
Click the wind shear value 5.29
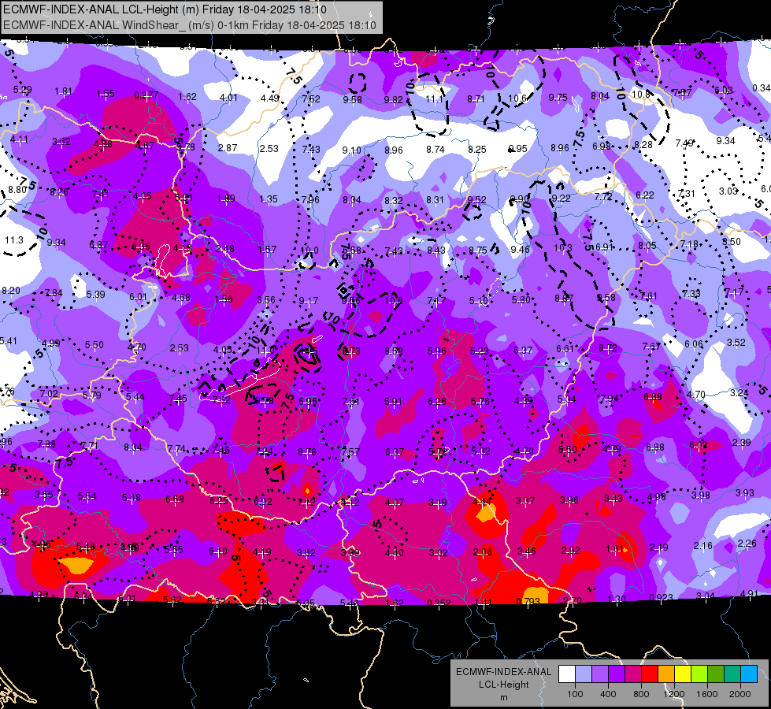[22, 90]
